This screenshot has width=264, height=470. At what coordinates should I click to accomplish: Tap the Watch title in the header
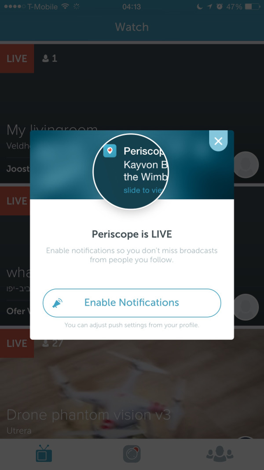click(x=132, y=27)
